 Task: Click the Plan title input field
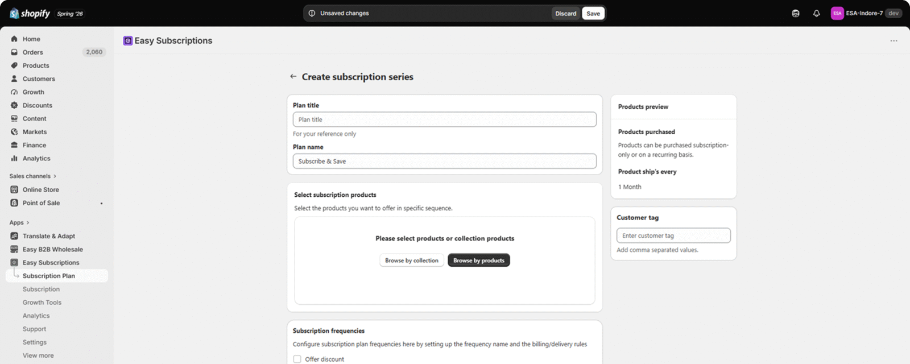tap(445, 119)
